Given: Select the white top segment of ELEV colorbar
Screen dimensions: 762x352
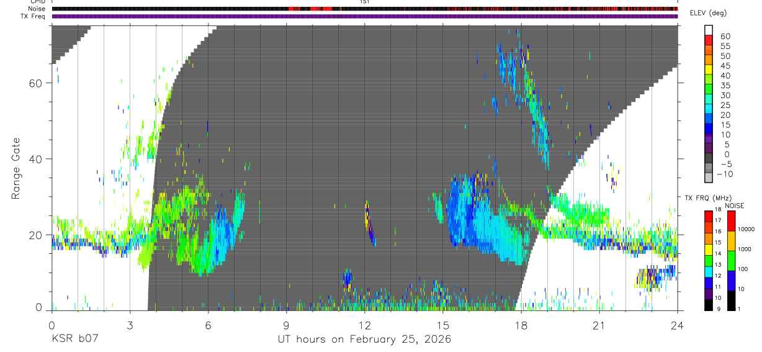Looking at the screenshot, I should point(709,30).
